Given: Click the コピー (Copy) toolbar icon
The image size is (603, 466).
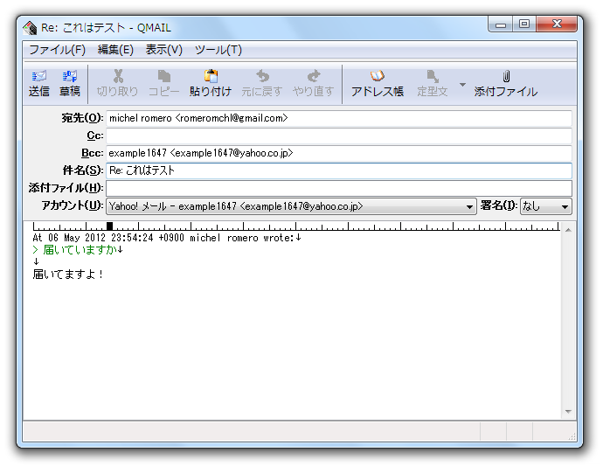Looking at the screenshot, I should pyautogui.click(x=163, y=84).
